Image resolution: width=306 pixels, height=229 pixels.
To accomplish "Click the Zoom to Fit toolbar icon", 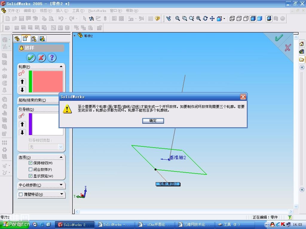I will pos(178,18).
